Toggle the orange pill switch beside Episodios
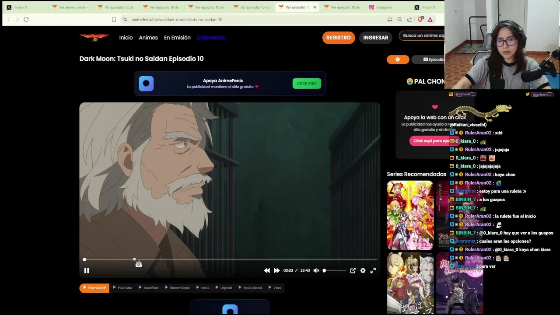Image resolution: width=560 pixels, height=315 pixels. pos(398,59)
